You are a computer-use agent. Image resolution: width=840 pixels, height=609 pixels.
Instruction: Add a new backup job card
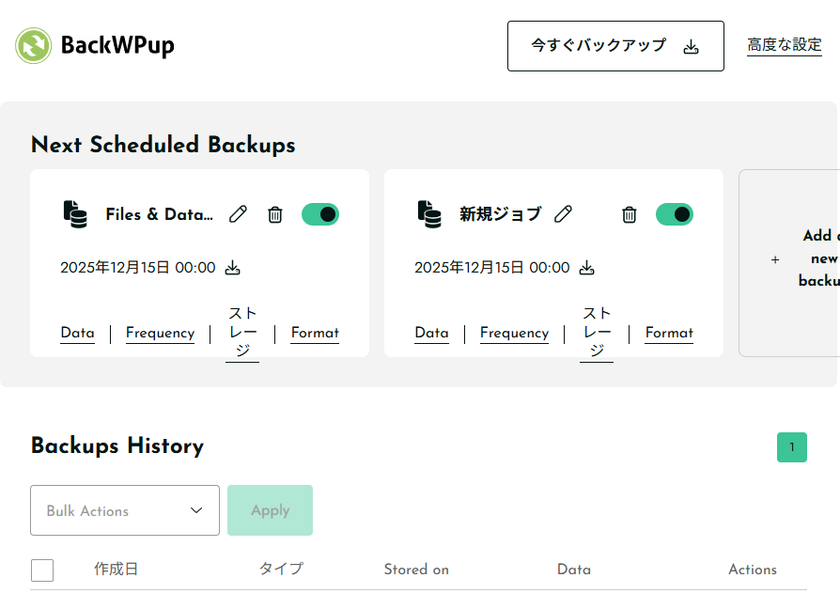[799, 259]
